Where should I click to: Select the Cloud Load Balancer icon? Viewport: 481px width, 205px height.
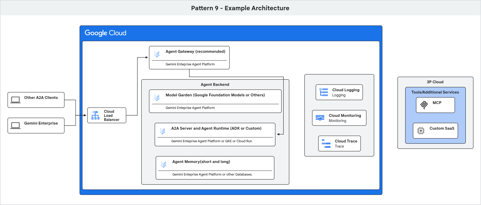(x=95, y=115)
